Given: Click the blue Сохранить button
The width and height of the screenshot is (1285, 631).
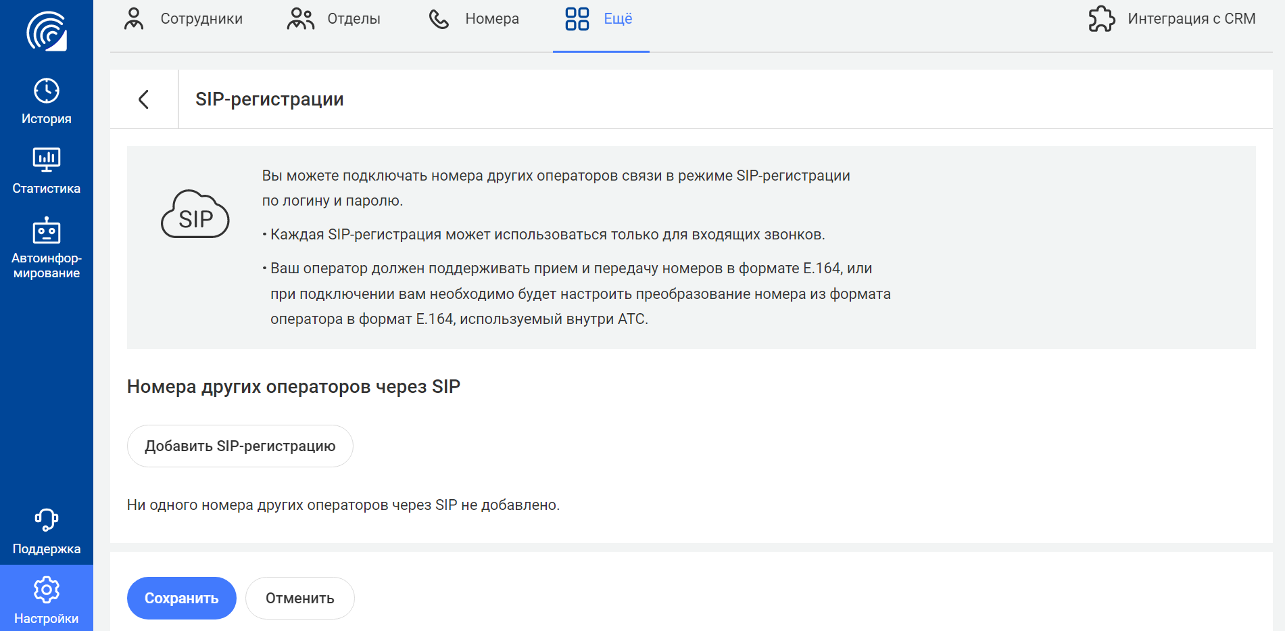Looking at the screenshot, I should (181, 598).
